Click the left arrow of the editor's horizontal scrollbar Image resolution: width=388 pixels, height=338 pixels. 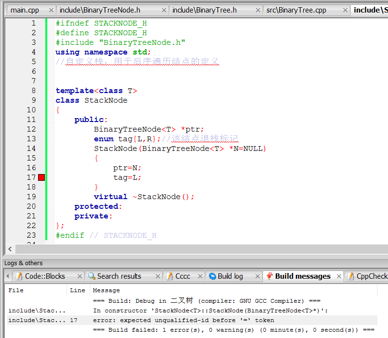pos(10,249)
